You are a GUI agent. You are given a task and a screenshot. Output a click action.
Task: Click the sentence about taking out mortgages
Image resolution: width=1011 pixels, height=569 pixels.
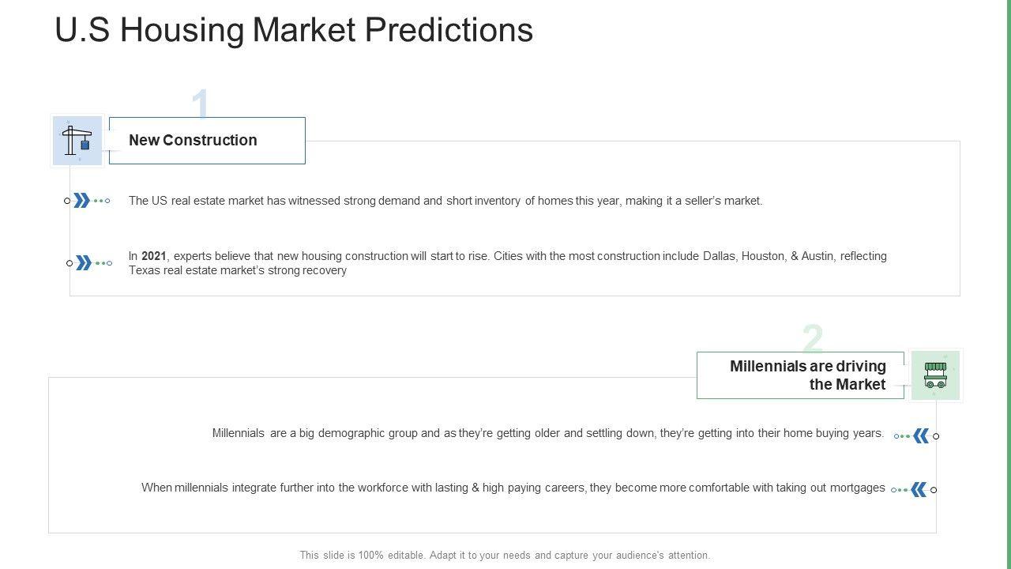pyautogui.click(x=513, y=488)
